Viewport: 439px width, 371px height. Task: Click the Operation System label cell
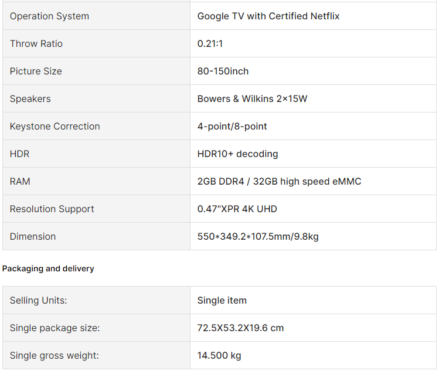click(49, 16)
